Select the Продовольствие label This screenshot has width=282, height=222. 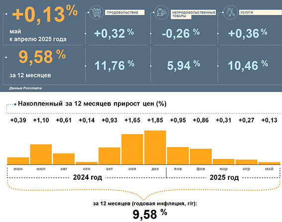125,12
